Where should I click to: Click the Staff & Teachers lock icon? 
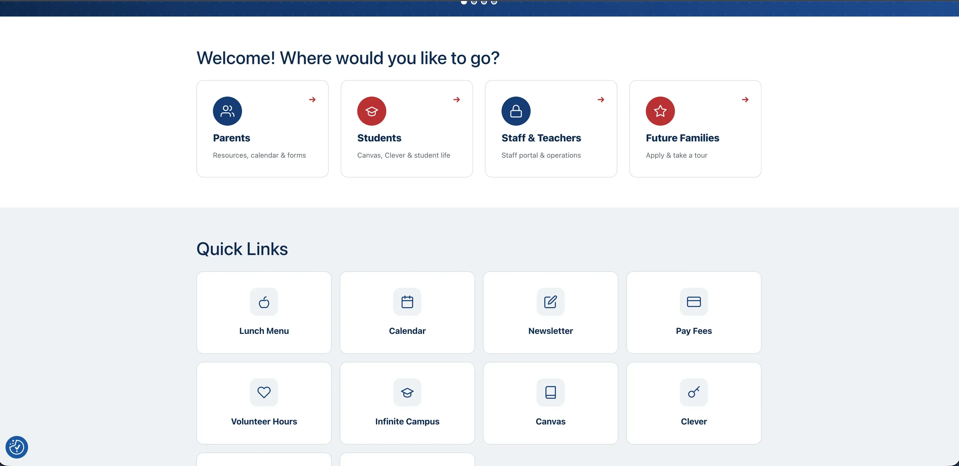(x=516, y=111)
